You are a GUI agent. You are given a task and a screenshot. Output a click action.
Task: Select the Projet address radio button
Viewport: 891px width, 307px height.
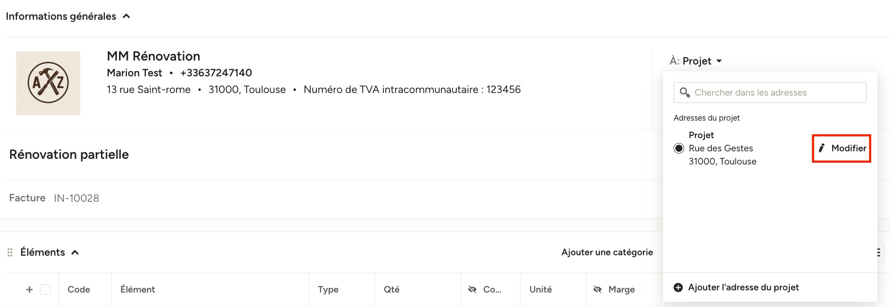(679, 148)
